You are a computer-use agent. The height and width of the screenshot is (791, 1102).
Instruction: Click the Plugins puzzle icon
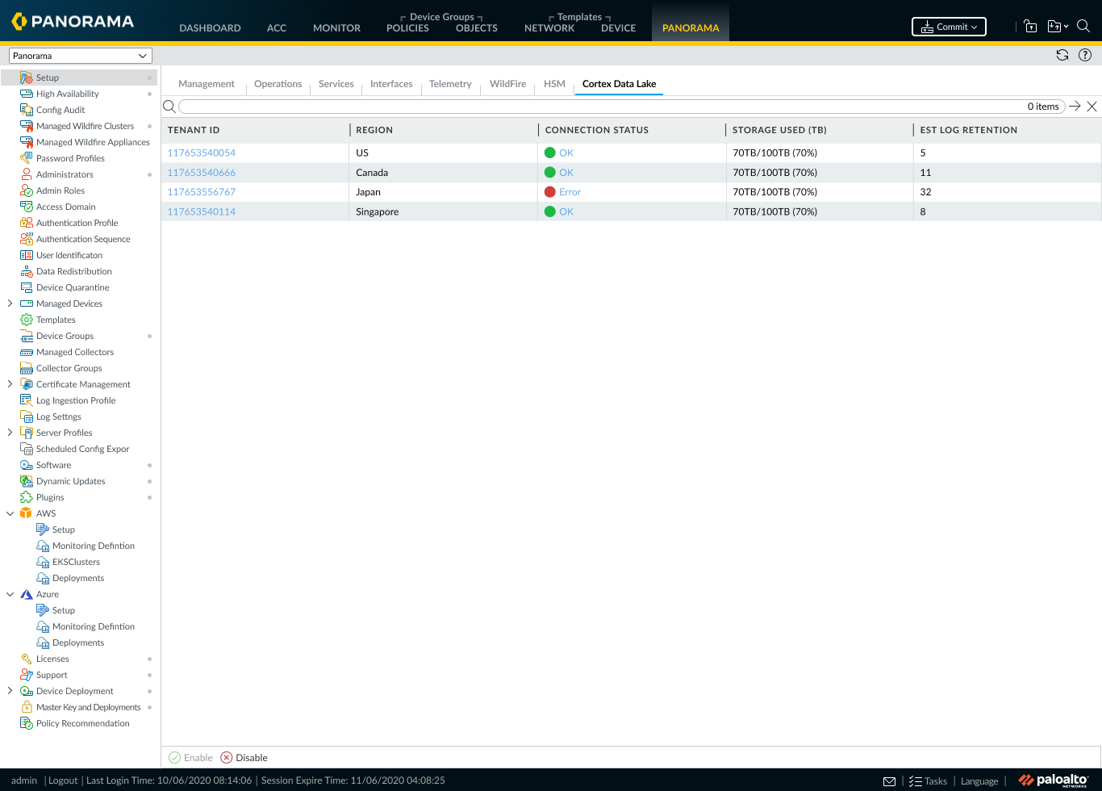(27, 497)
